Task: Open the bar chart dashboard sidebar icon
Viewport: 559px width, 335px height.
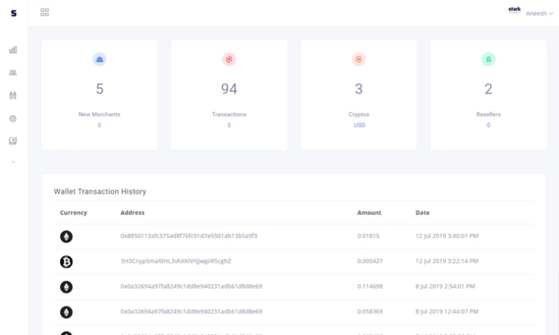Action: (13, 50)
